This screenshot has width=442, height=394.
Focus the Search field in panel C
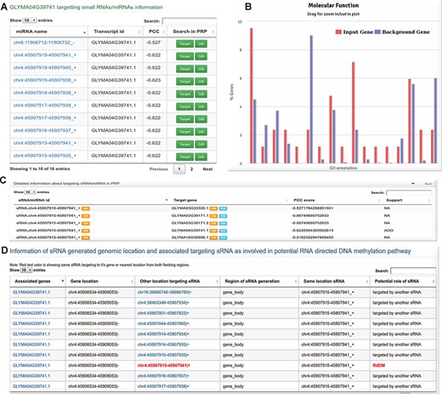[x=409, y=192]
